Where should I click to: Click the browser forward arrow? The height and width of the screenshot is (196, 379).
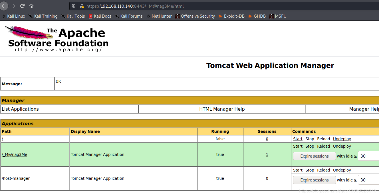click(x=13, y=6)
